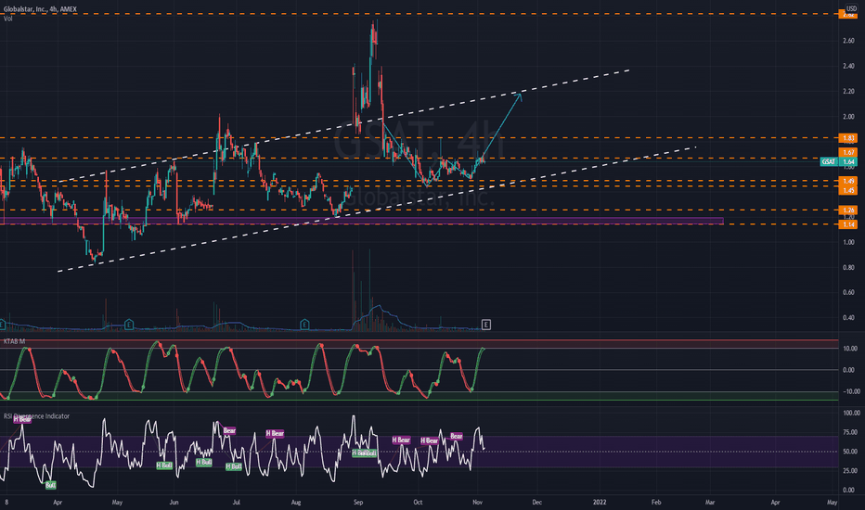This screenshot has width=865, height=510.
Task: Click the 100.00 value on RSI scale
Action: tap(852, 413)
